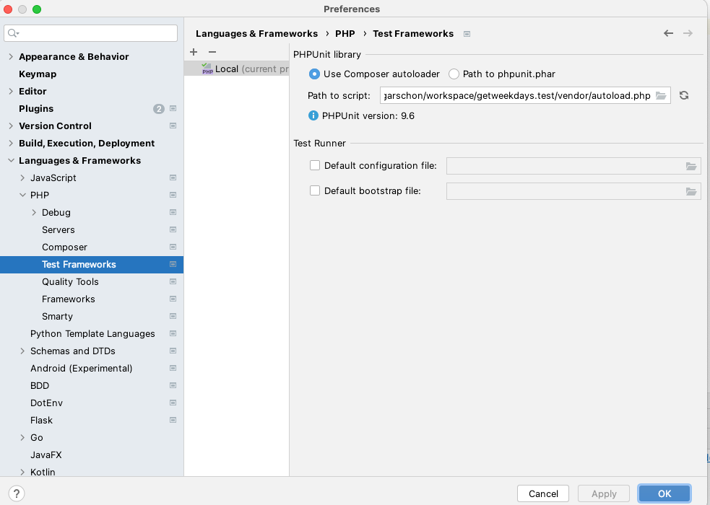Viewport: 710px width, 505px height.
Task: Click project settings icon on Composer row
Action: pyautogui.click(x=173, y=247)
